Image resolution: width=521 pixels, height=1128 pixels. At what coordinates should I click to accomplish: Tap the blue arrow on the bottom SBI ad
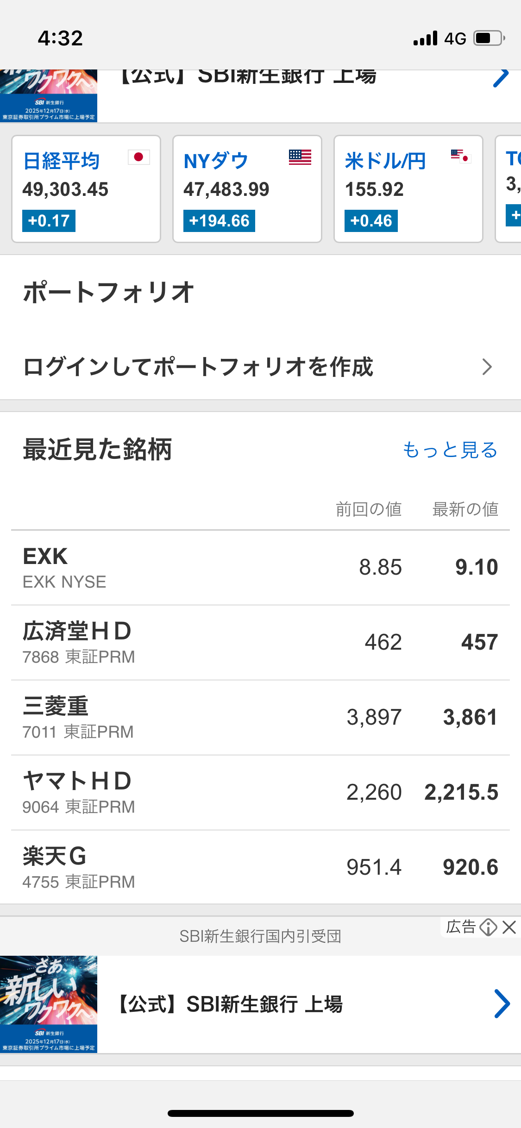pyautogui.click(x=502, y=1004)
